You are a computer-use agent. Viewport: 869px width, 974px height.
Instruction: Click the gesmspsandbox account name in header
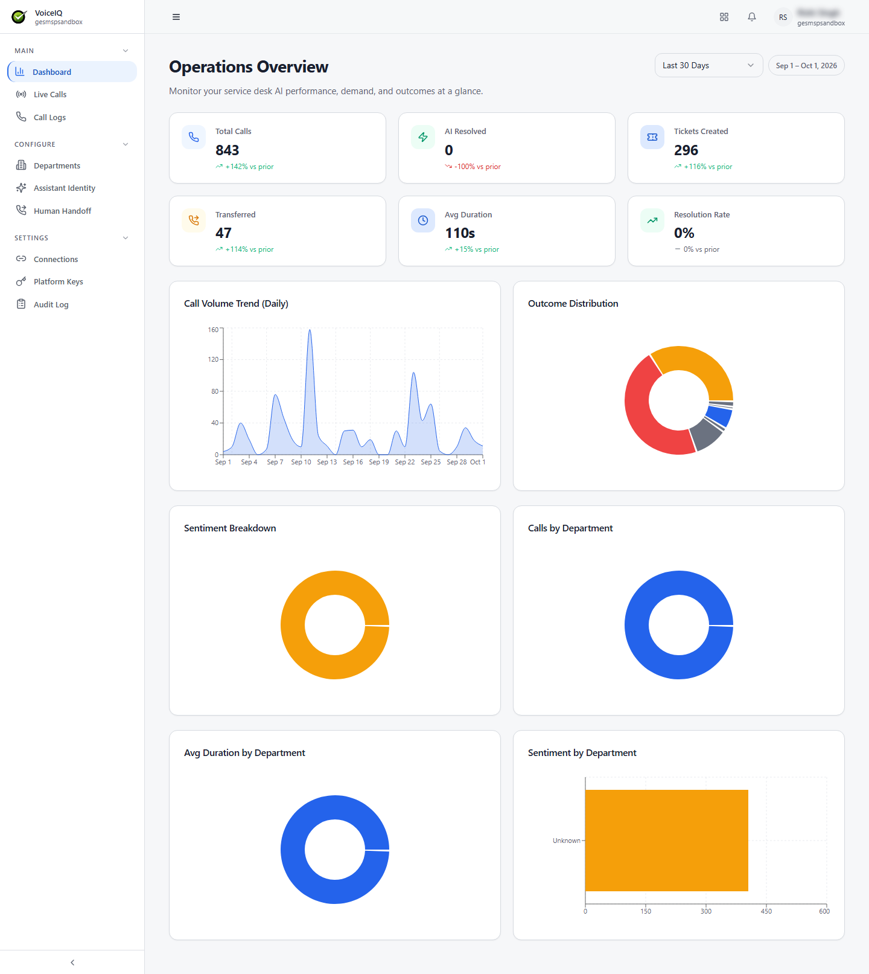[821, 24]
